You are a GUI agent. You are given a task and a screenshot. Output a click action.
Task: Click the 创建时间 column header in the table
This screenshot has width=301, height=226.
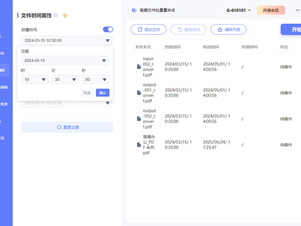tap(172, 47)
